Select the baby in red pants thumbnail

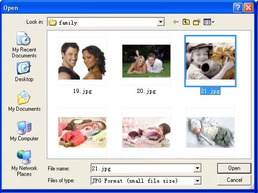click(82, 132)
